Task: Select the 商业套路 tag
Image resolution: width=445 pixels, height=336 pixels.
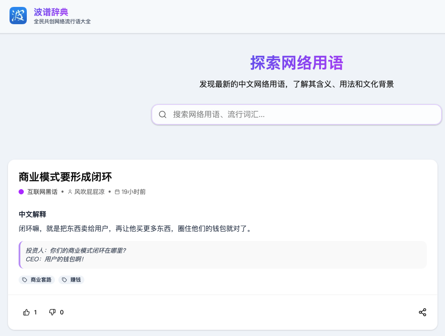Action: (41, 280)
